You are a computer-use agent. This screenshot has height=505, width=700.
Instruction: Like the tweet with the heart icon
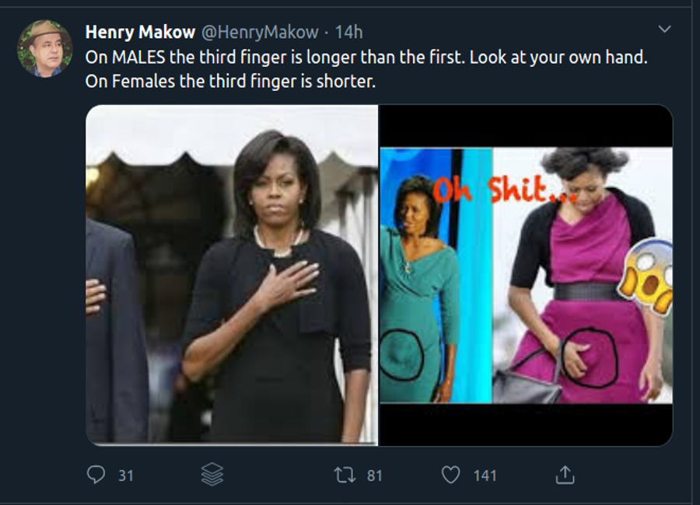[451, 474]
